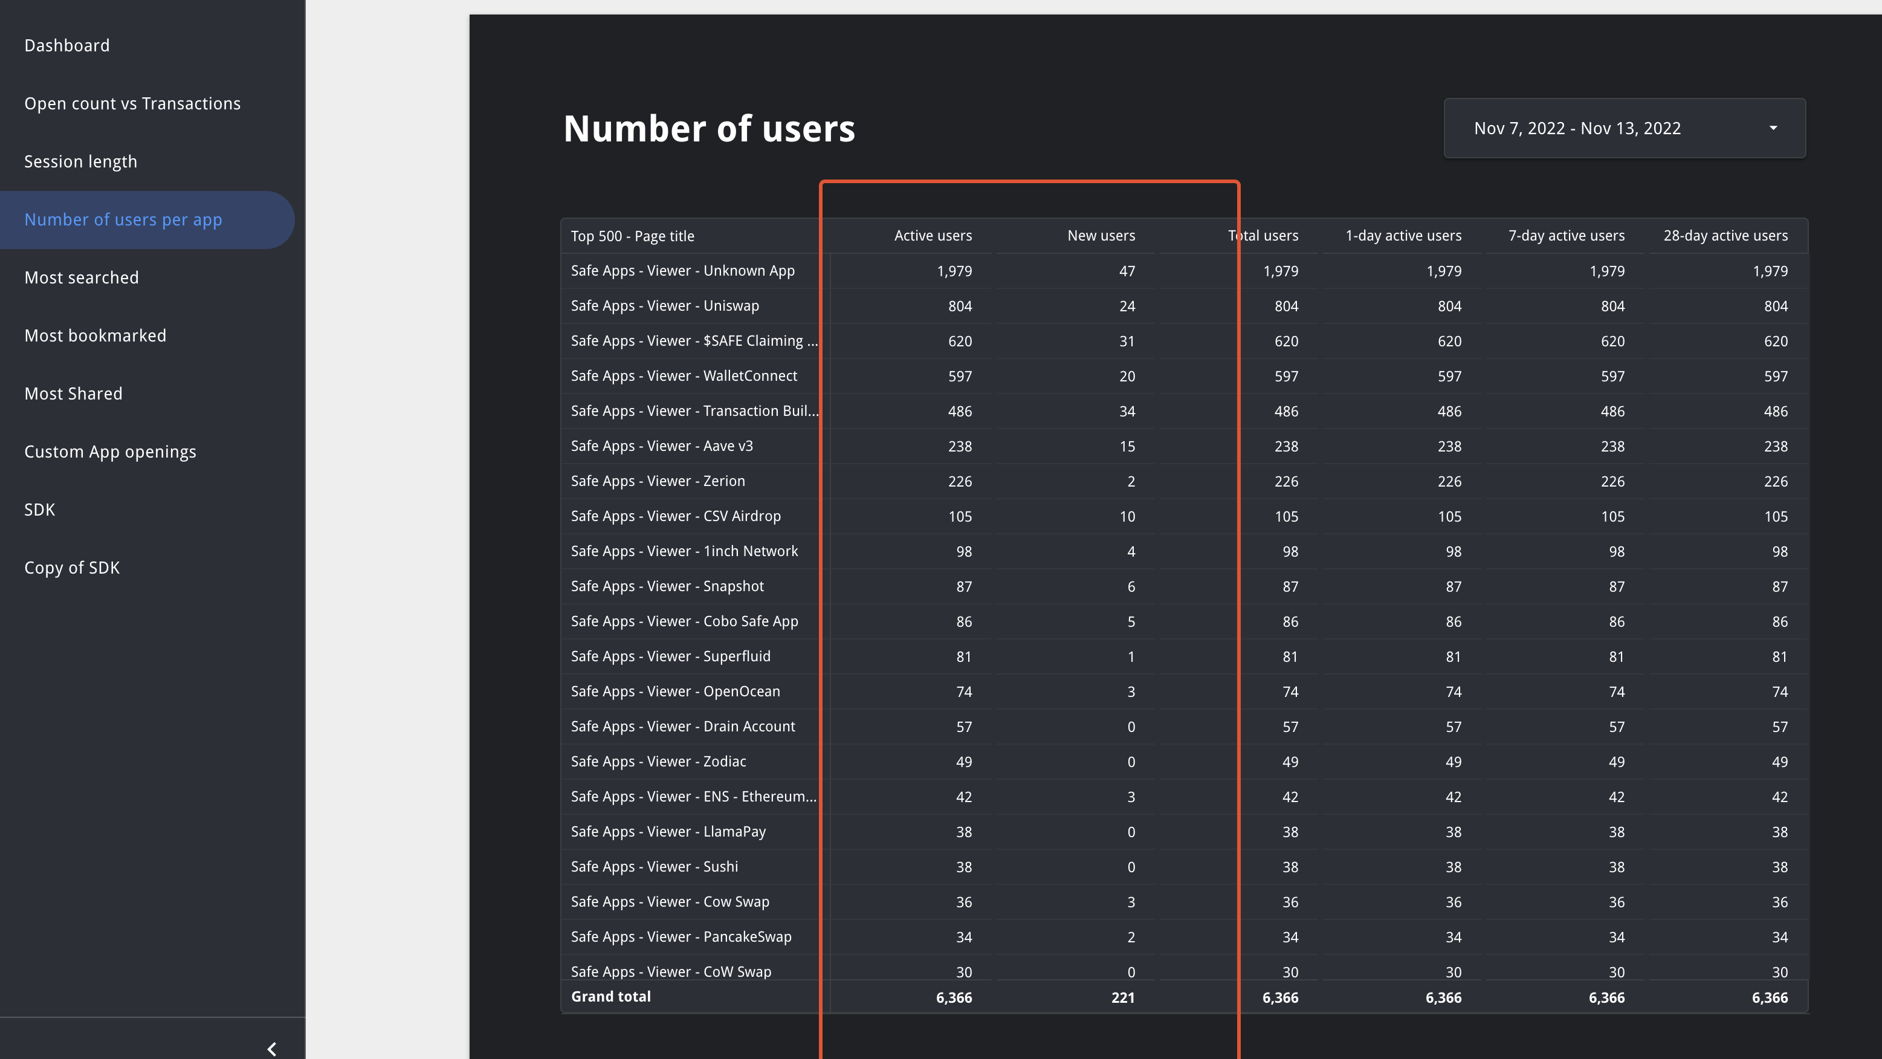
Task: Sort table by New users column
Action: click(x=1101, y=235)
